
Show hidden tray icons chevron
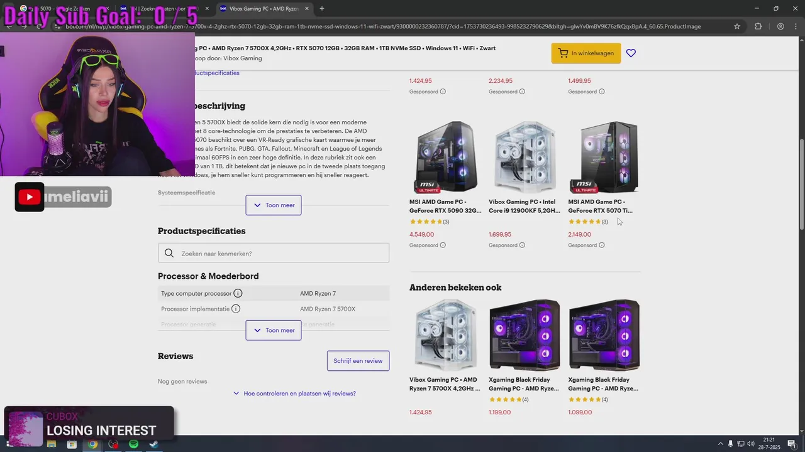pyautogui.click(x=719, y=444)
